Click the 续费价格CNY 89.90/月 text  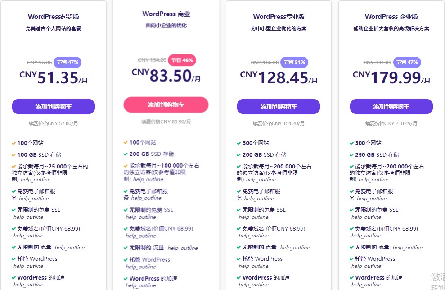(166, 122)
